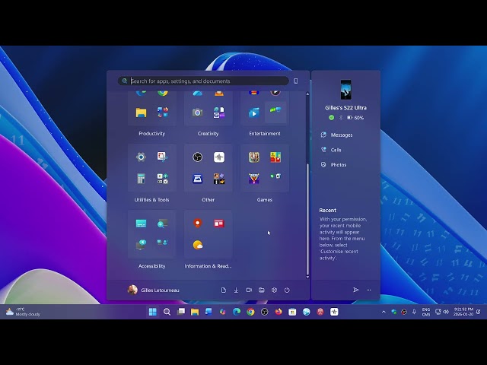
Task: Open the Power button menu
Action: [x=287, y=290]
